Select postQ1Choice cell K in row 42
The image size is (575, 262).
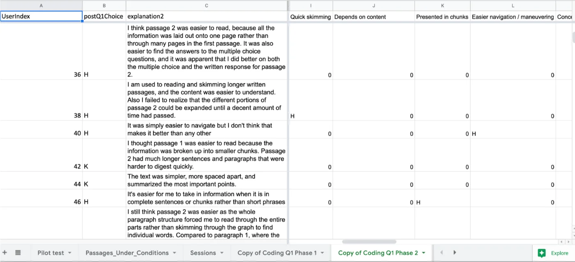tap(104, 155)
